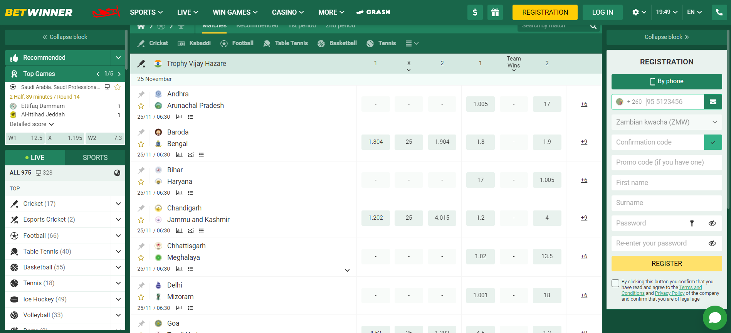Select Table Tennis sport filter
The width and height of the screenshot is (731, 333).
(286, 43)
